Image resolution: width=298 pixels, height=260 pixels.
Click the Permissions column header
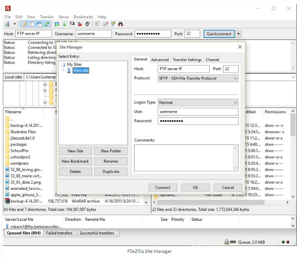276,112
